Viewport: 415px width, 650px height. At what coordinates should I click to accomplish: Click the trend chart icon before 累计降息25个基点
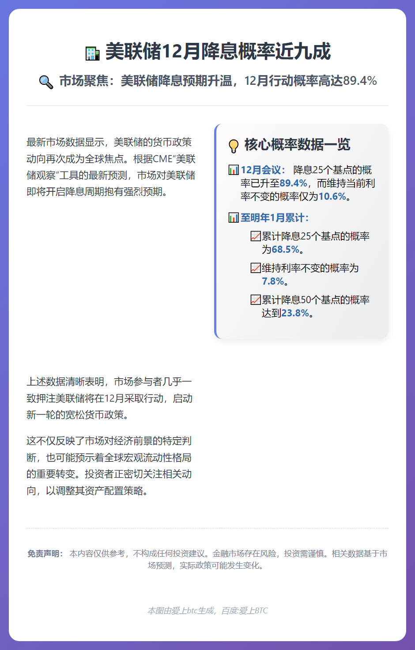(x=256, y=236)
